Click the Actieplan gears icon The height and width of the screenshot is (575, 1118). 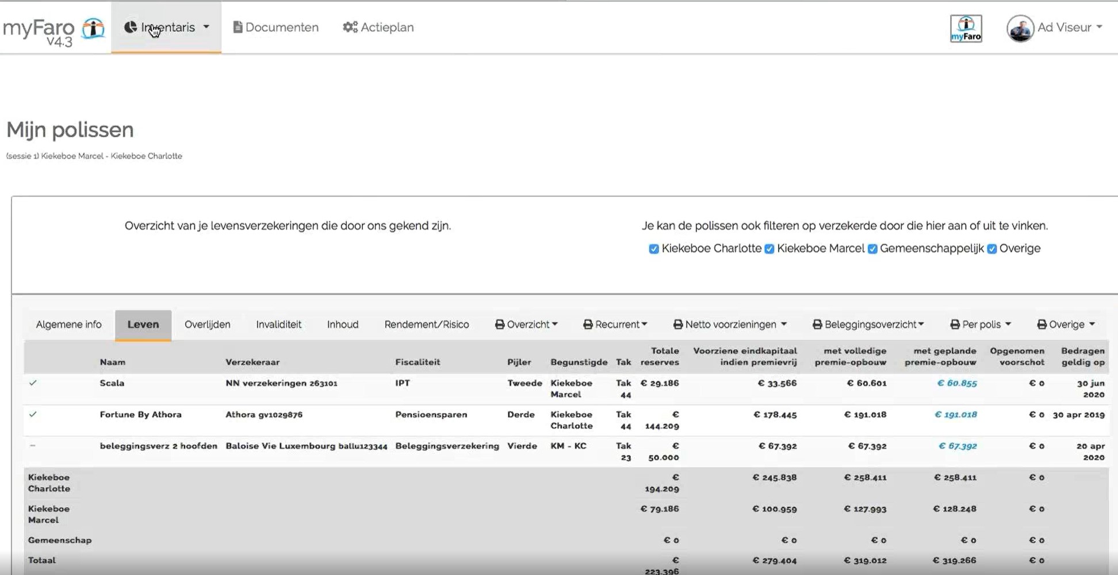coord(350,27)
